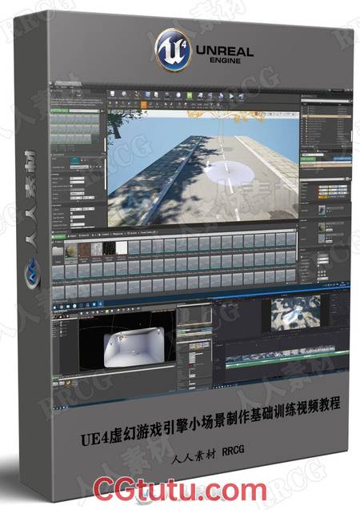Click the green Add Foliage Type button
The image size is (360, 510).
point(59,111)
